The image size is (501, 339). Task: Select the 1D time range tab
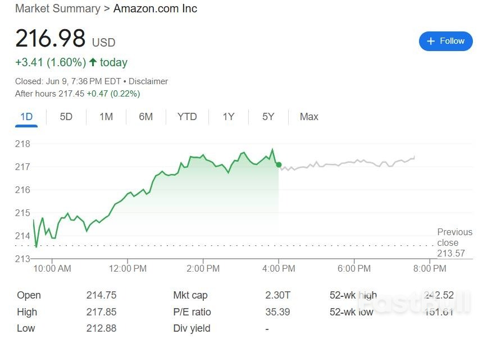[x=26, y=117]
